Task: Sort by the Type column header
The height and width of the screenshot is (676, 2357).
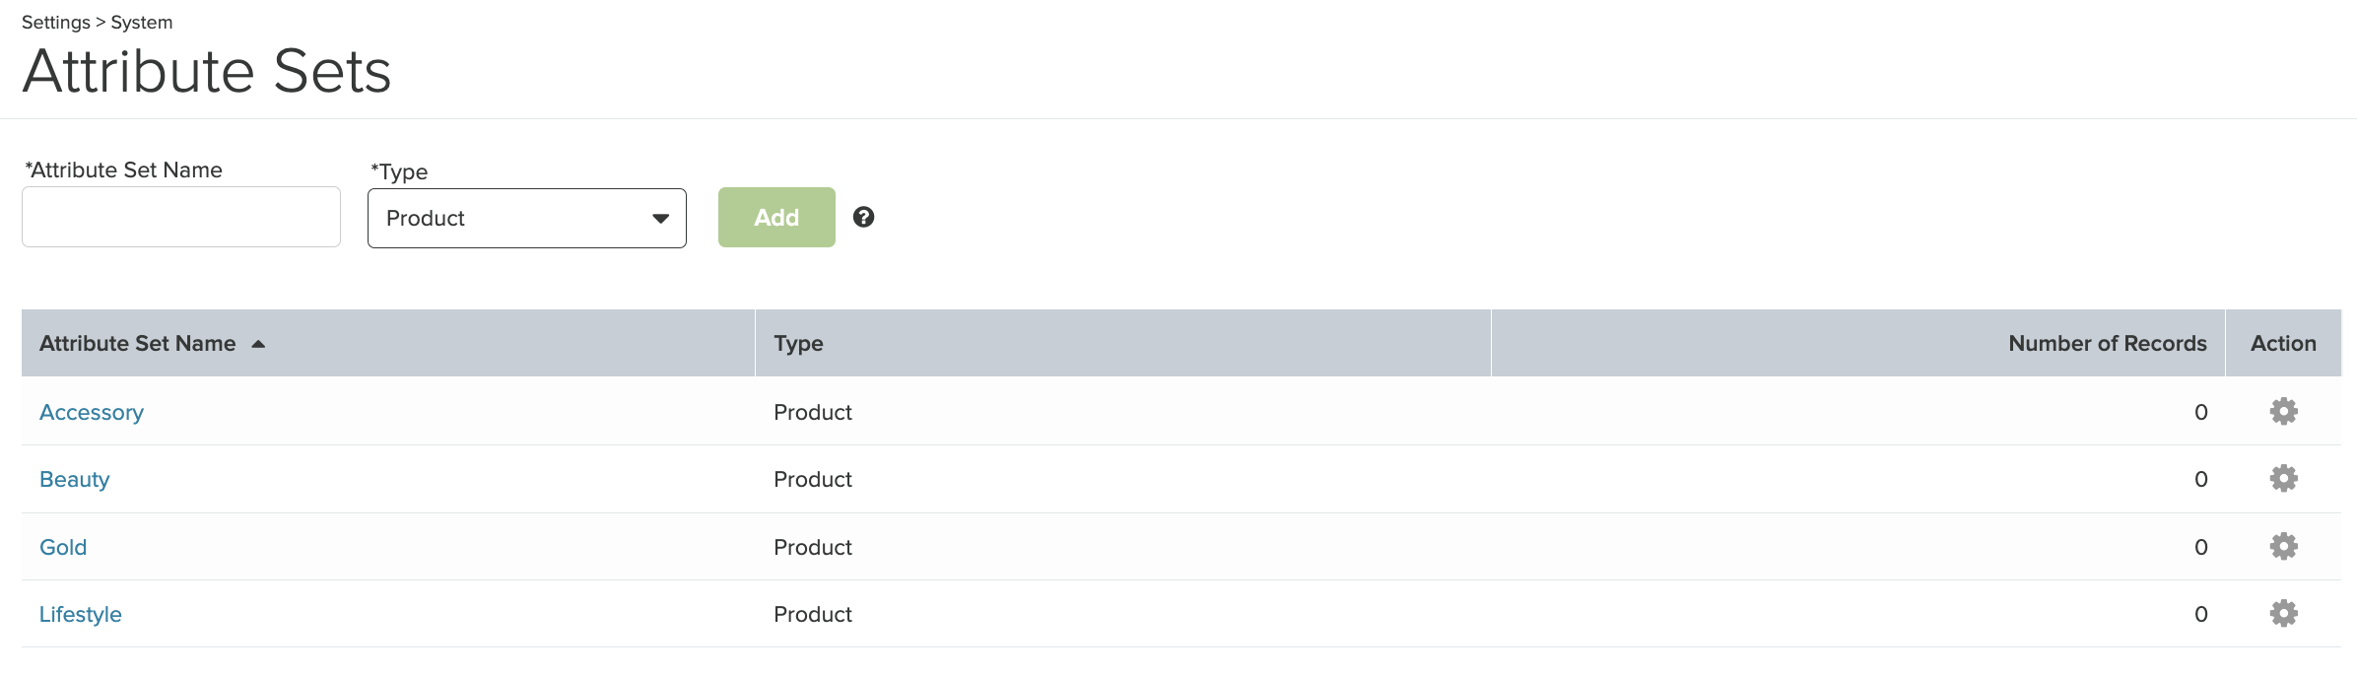Action: (x=798, y=343)
